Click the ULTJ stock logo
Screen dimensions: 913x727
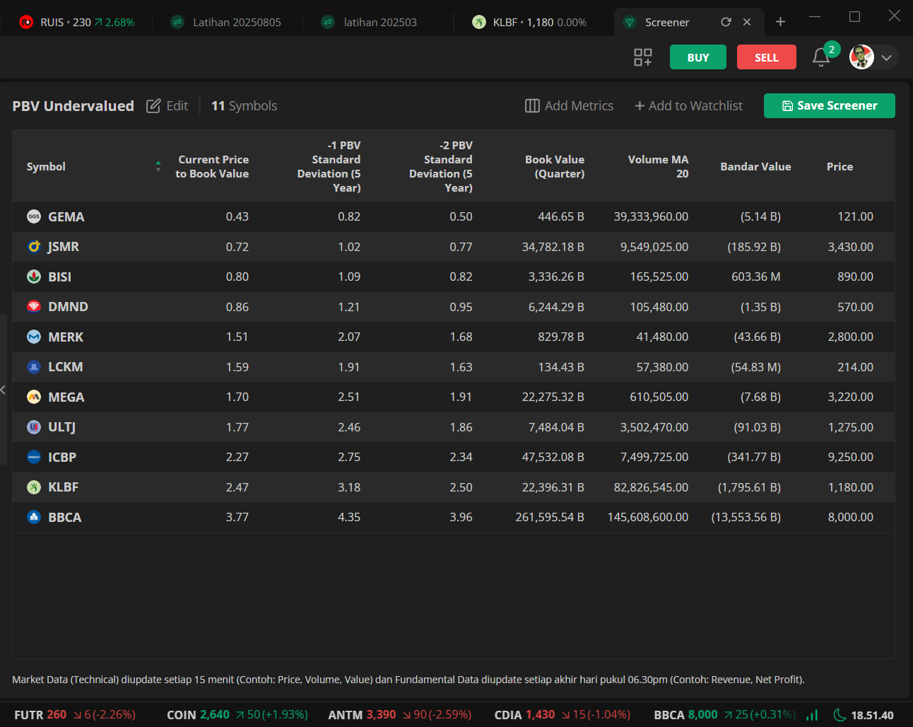click(34, 427)
